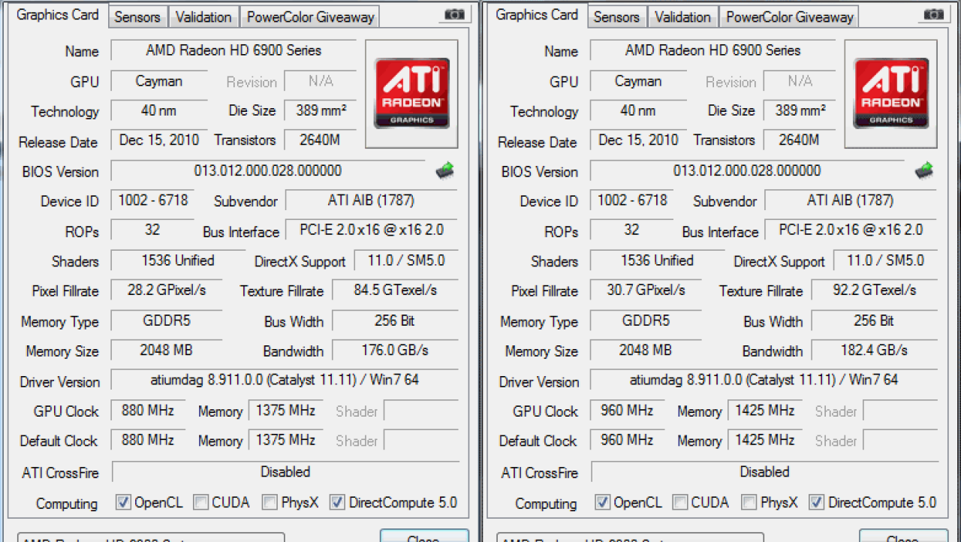Click the 1425 MHz Default Clock memory value
961x542 pixels.
[764, 440]
